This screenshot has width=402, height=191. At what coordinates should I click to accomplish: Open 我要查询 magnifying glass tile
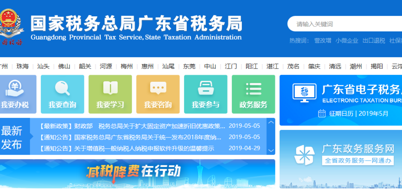(x=62, y=88)
